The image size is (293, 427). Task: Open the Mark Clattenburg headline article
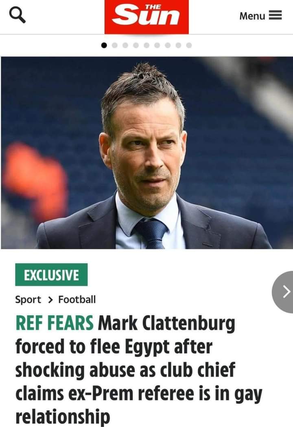coord(139,369)
